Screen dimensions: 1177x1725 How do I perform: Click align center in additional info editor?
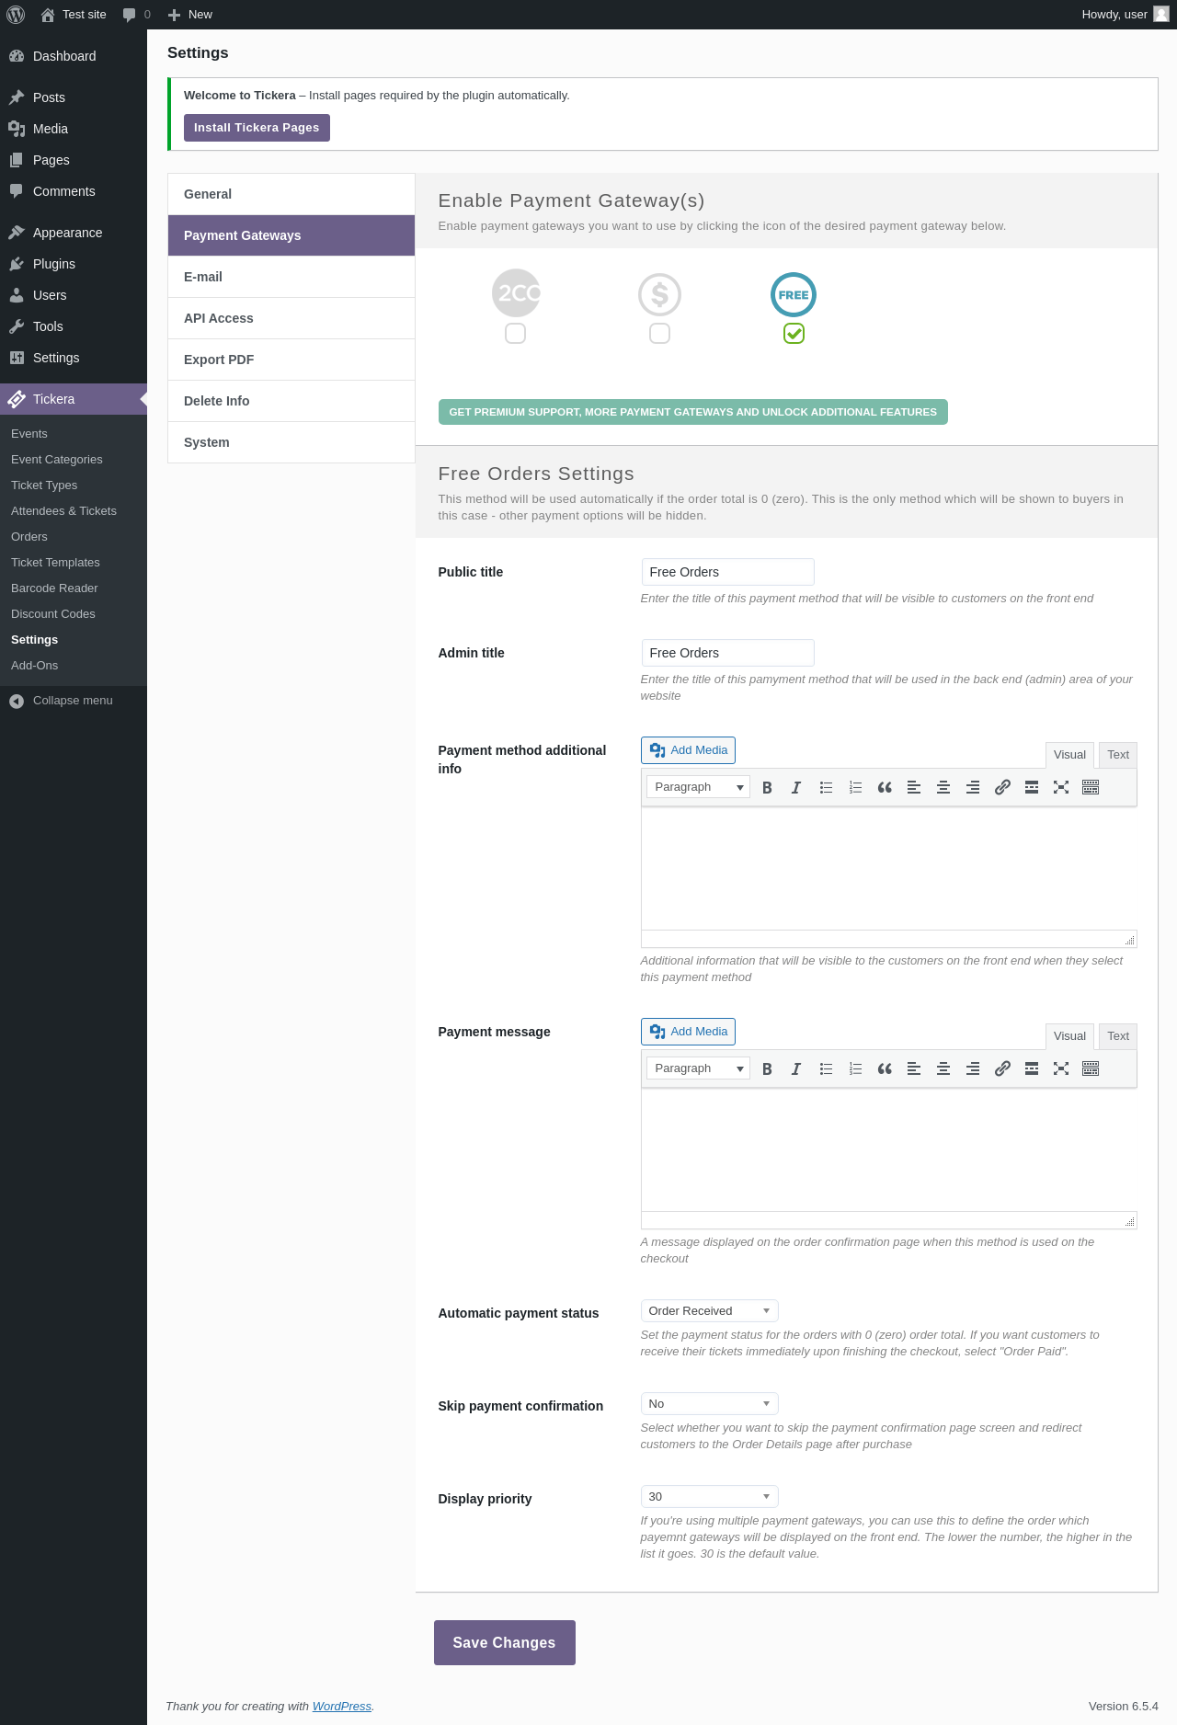(x=943, y=788)
